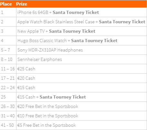This screenshot has height=130, width=147.
Task: Click the 22 – 24 place cell
Action: click(x=8, y=88)
